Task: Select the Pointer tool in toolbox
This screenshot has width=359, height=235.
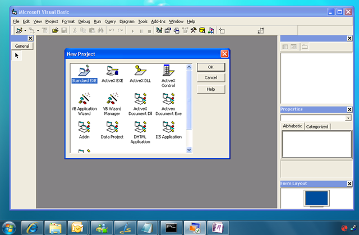Action: coord(17,56)
